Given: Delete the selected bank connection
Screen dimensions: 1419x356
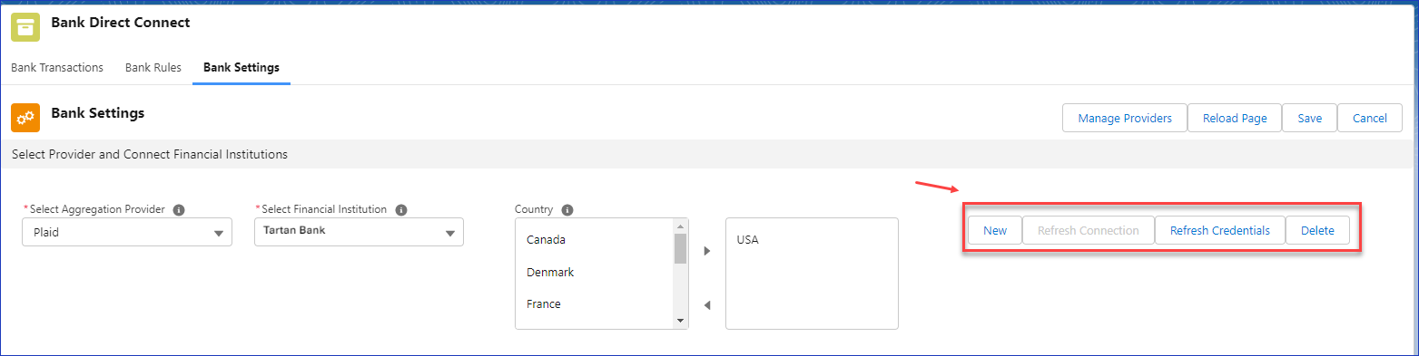Looking at the screenshot, I should click(x=1317, y=230).
